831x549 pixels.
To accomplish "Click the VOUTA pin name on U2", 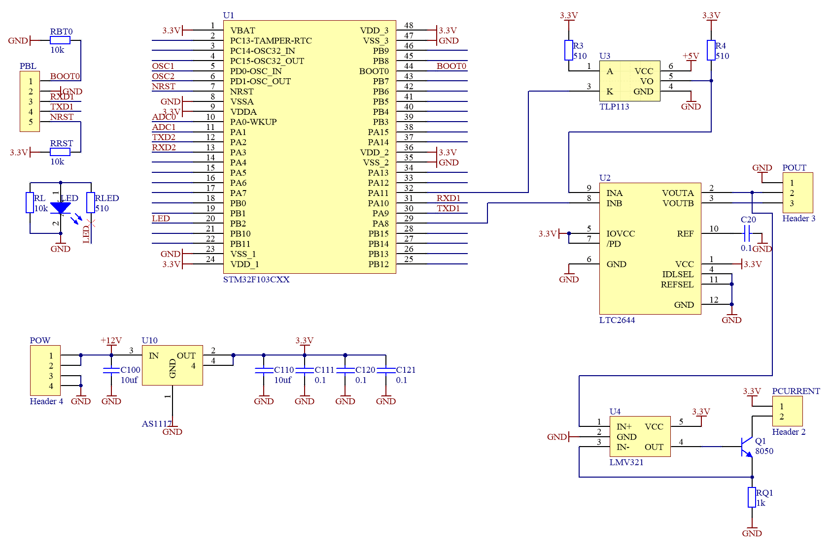I will click(x=678, y=193).
